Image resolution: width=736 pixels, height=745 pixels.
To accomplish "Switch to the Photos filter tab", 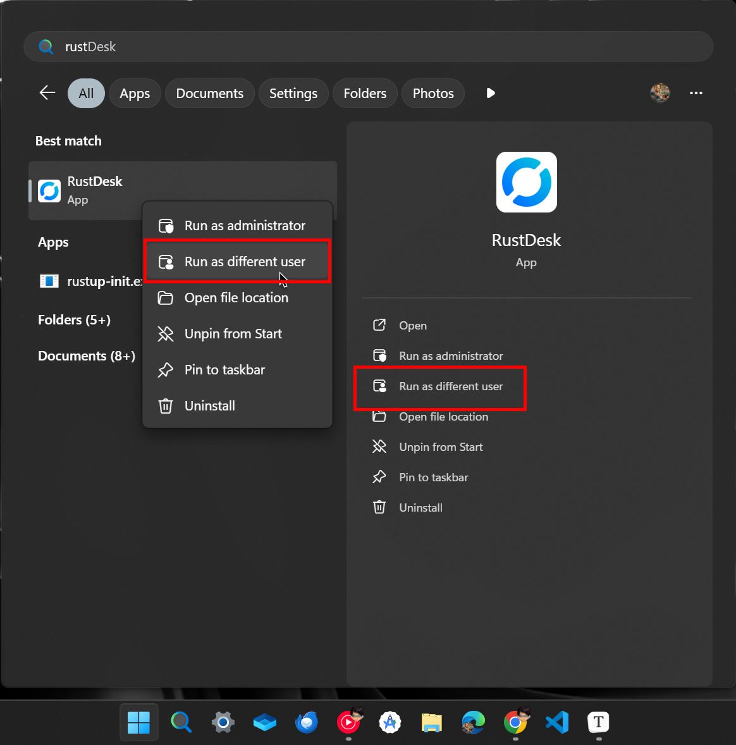I will [x=433, y=93].
